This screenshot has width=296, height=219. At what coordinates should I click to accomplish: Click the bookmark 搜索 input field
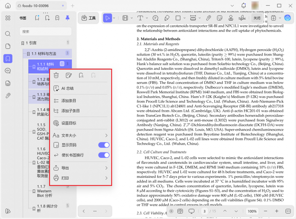(x=45, y=31)
